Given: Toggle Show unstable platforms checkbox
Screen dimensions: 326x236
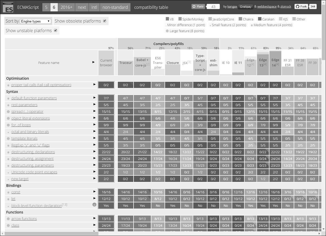Looking at the screenshot, I should [56, 30].
